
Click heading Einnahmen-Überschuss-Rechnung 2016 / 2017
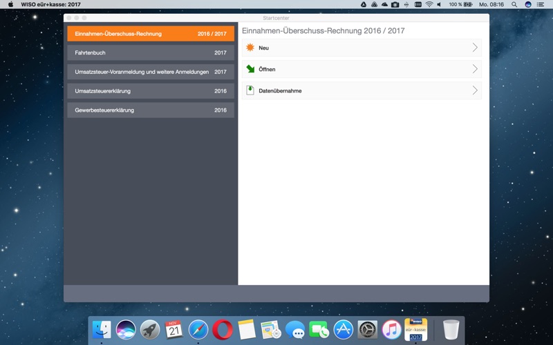pyautogui.click(x=323, y=31)
